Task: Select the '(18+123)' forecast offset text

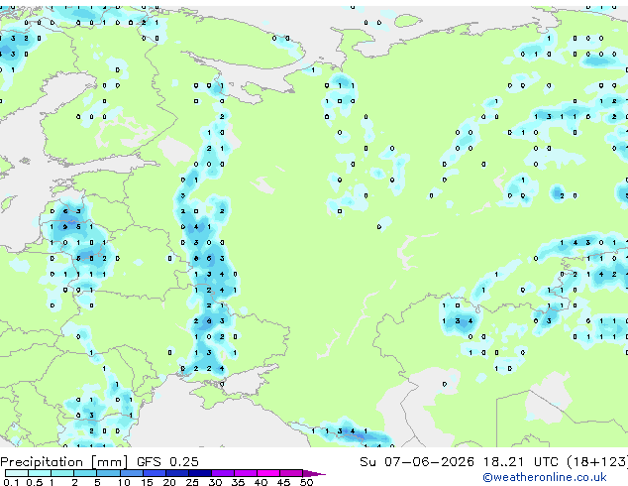Action: point(597,462)
